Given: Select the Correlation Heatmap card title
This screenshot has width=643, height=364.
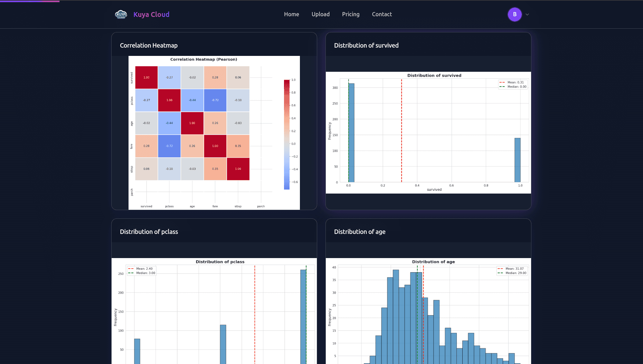Looking at the screenshot, I should pos(149,46).
